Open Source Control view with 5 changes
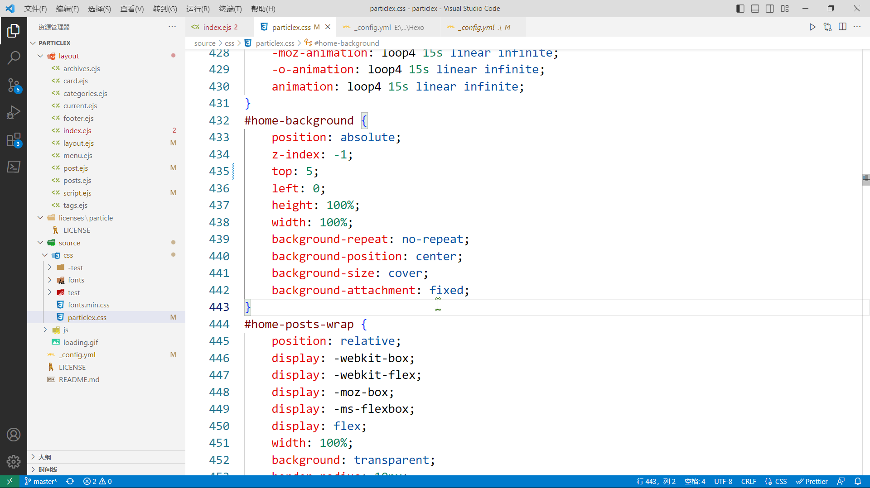 (14, 85)
